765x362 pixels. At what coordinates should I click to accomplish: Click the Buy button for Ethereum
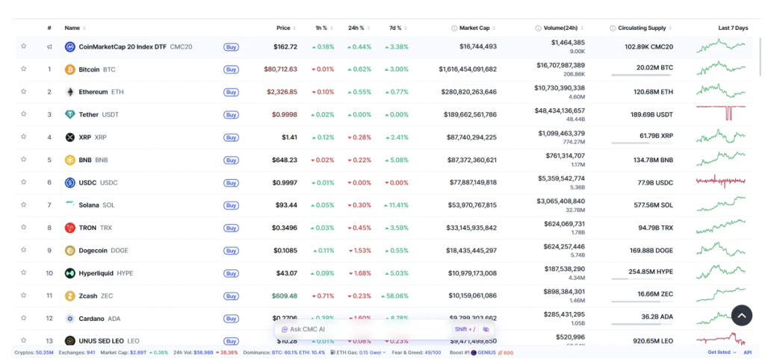[x=232, y=92]
